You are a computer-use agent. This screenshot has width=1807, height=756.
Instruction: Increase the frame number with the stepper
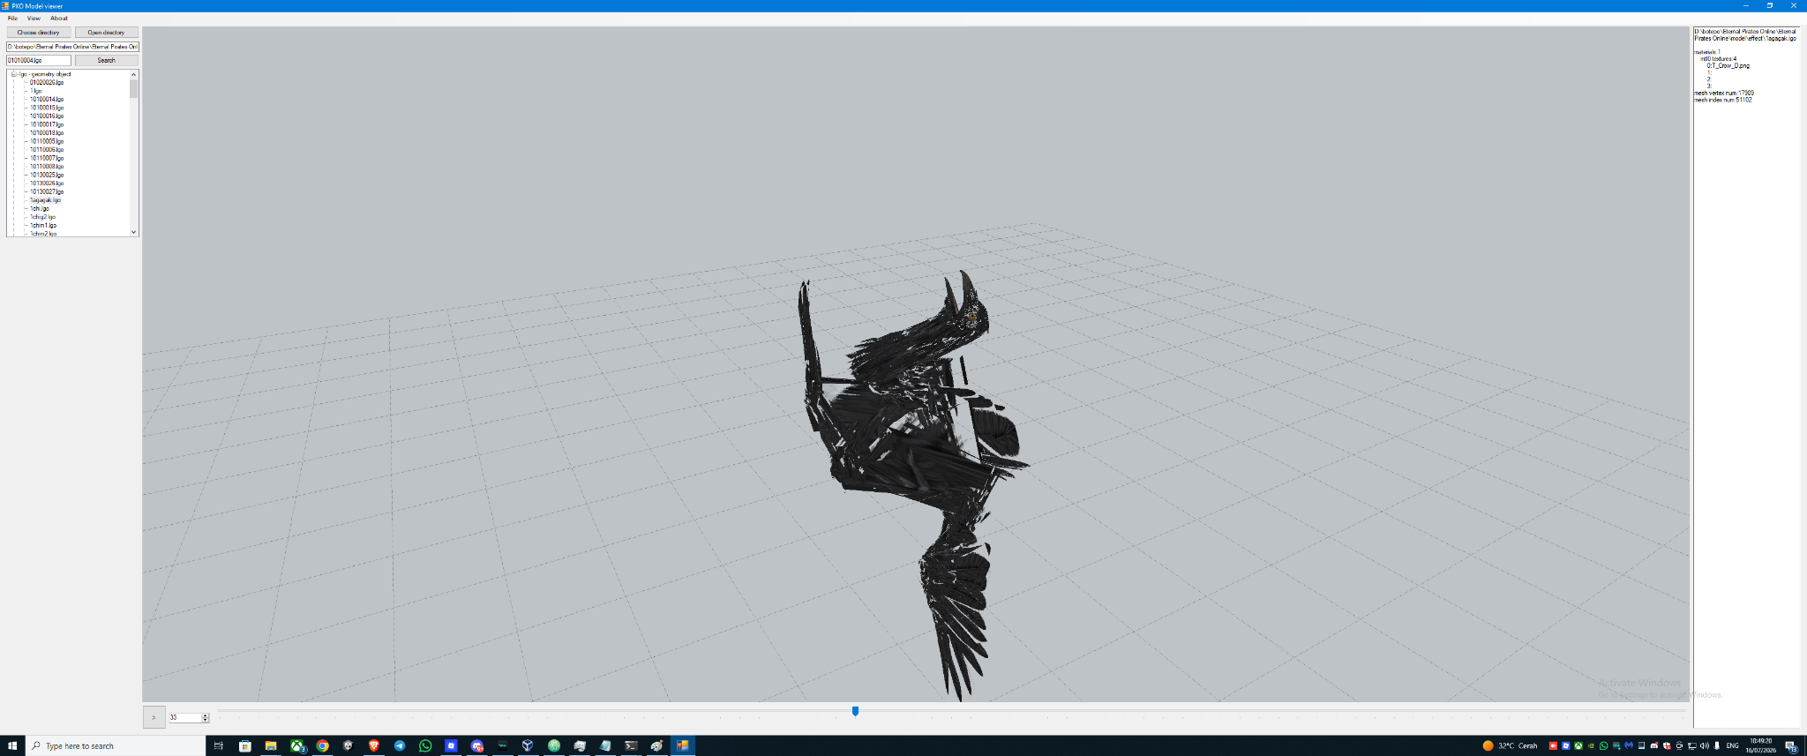(206, 715)
